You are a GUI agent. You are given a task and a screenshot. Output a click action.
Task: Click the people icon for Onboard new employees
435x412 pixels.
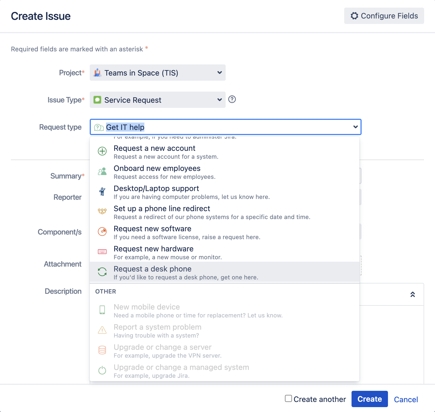click(x=102, y=171)
